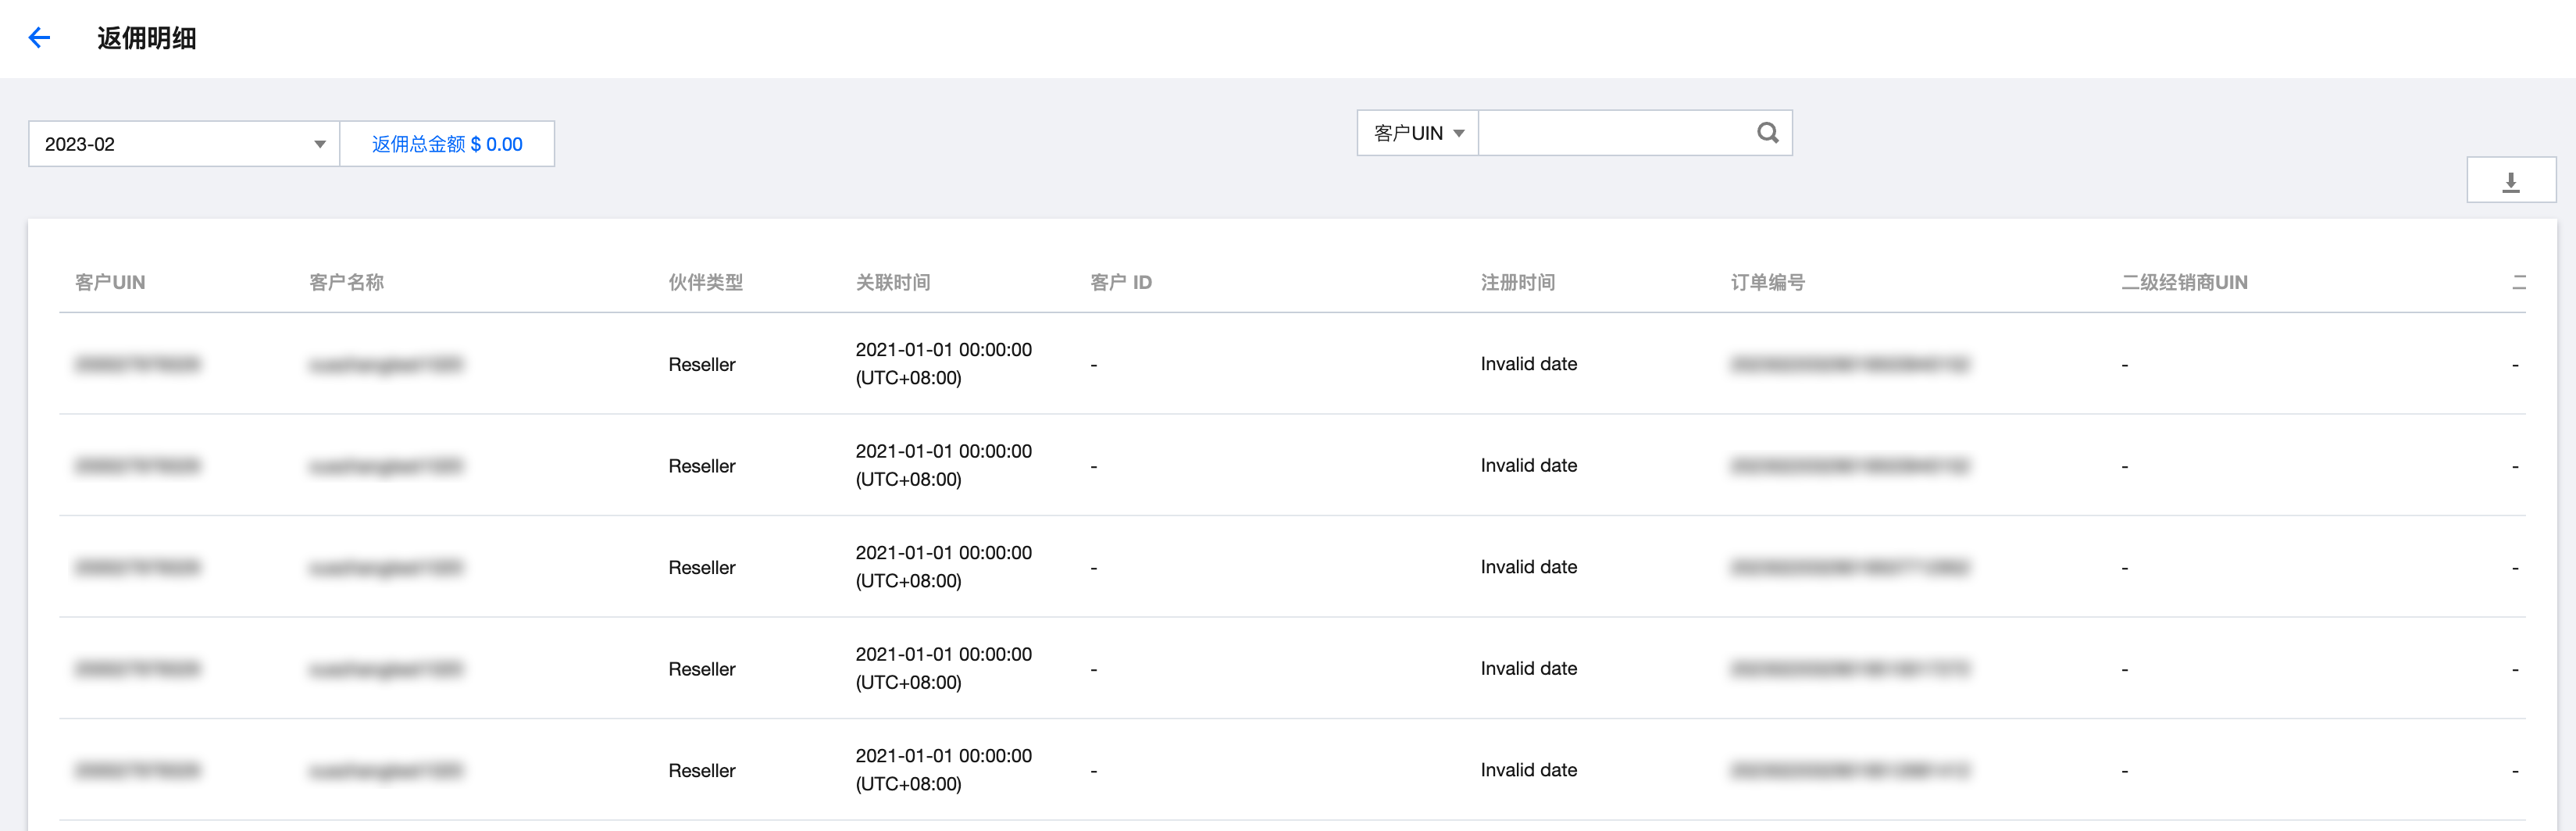Expand the 客户UIN search filter dropdown
2576x831 pixels.
[1418, 133]
